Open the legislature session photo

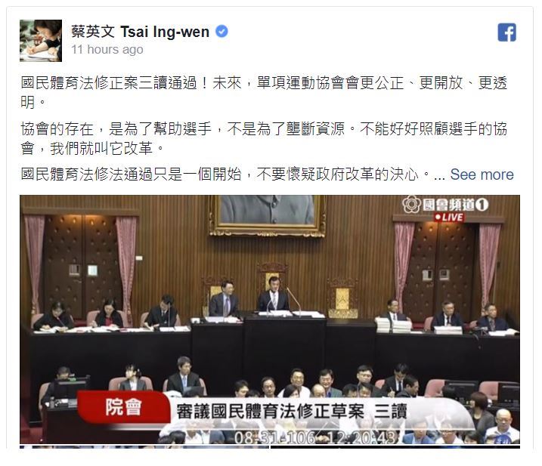[x=270, y=319]
